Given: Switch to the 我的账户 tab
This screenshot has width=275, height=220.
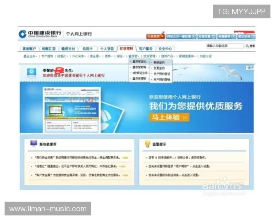Looking at the screenshot, I should point(29,49).
